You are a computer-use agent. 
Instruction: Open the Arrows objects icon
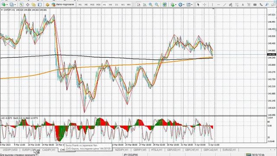(261, 5)
